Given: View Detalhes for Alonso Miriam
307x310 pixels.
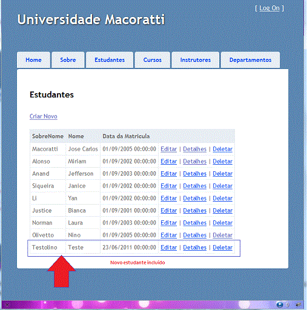Looking at the screenshot, I should click(x=194, y=162).
